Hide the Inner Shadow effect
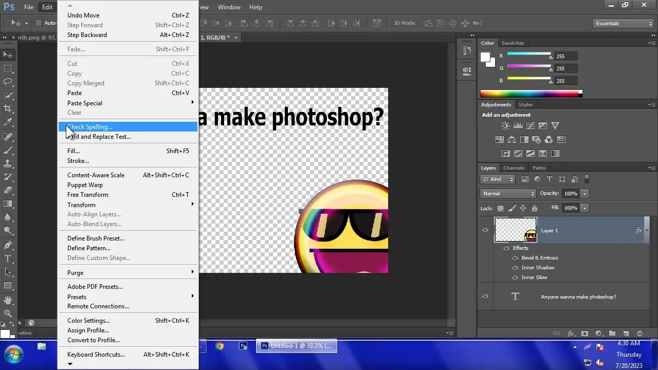Viewport: 658px width, 370px height. (515, 268)
